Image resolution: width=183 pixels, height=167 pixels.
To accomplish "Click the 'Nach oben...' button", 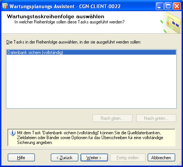I will pyautogui.click(x=112, y=118).
